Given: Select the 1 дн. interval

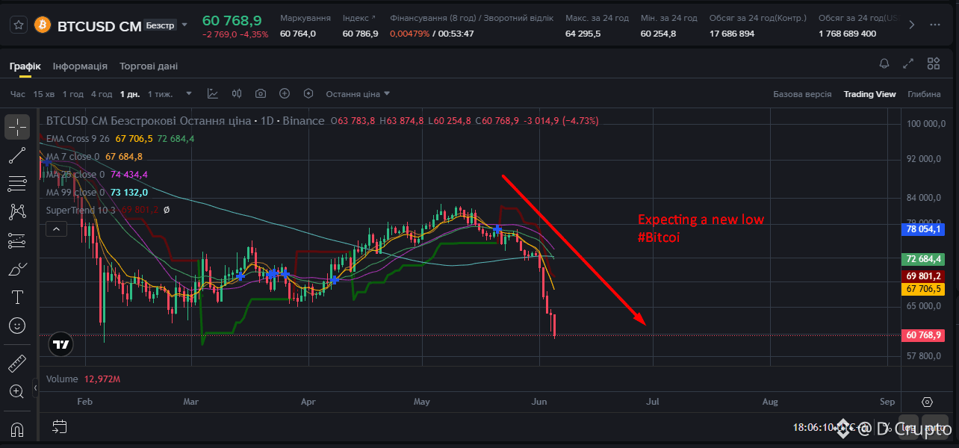Looking at the screenshot, I should (130, 94).
